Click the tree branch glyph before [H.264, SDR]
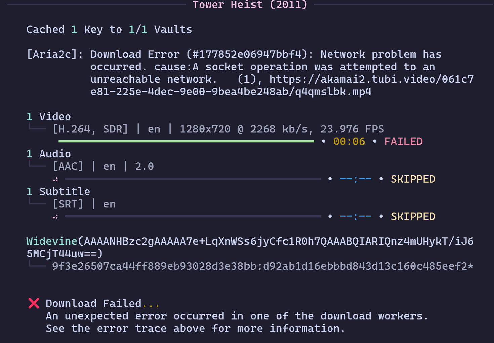The width and height of the screenshot is (494, 343). (37, 128)
